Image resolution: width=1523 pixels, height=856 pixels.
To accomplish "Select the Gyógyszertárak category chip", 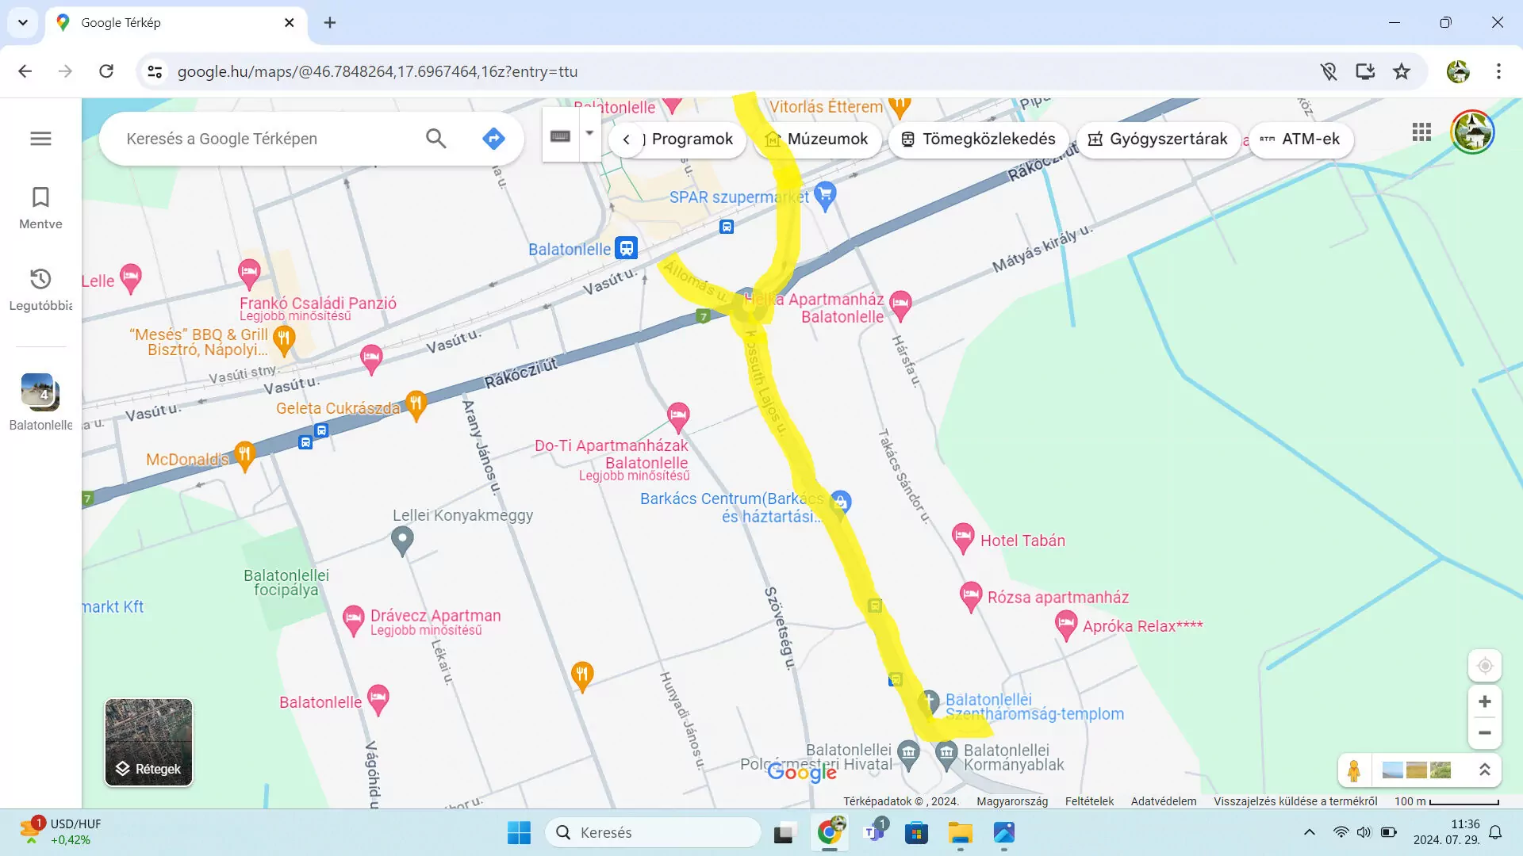I will tap(1158, 139).
